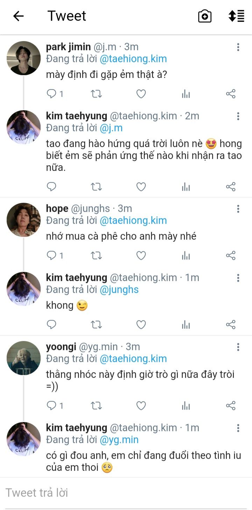Viewport: 252px width, 510px height.
Task: Open the @junghs mention link
Action: (119, 290)
